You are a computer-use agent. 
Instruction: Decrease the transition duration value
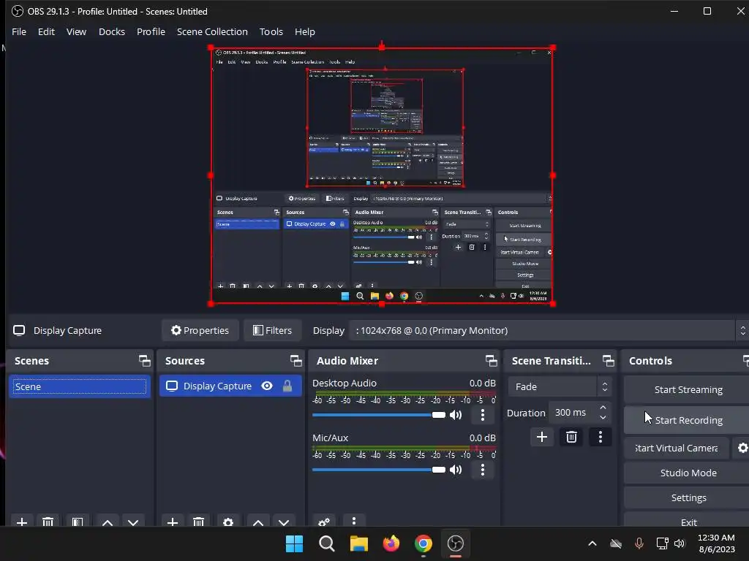(x=603, y=418)
